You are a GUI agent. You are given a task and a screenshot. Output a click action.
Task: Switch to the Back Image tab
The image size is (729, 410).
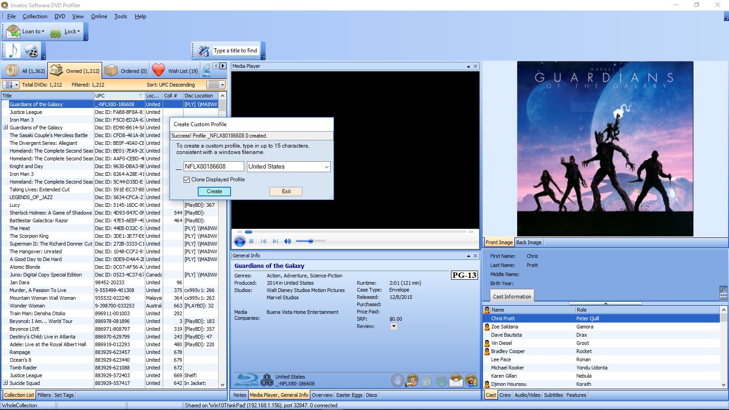click(529, 242)
